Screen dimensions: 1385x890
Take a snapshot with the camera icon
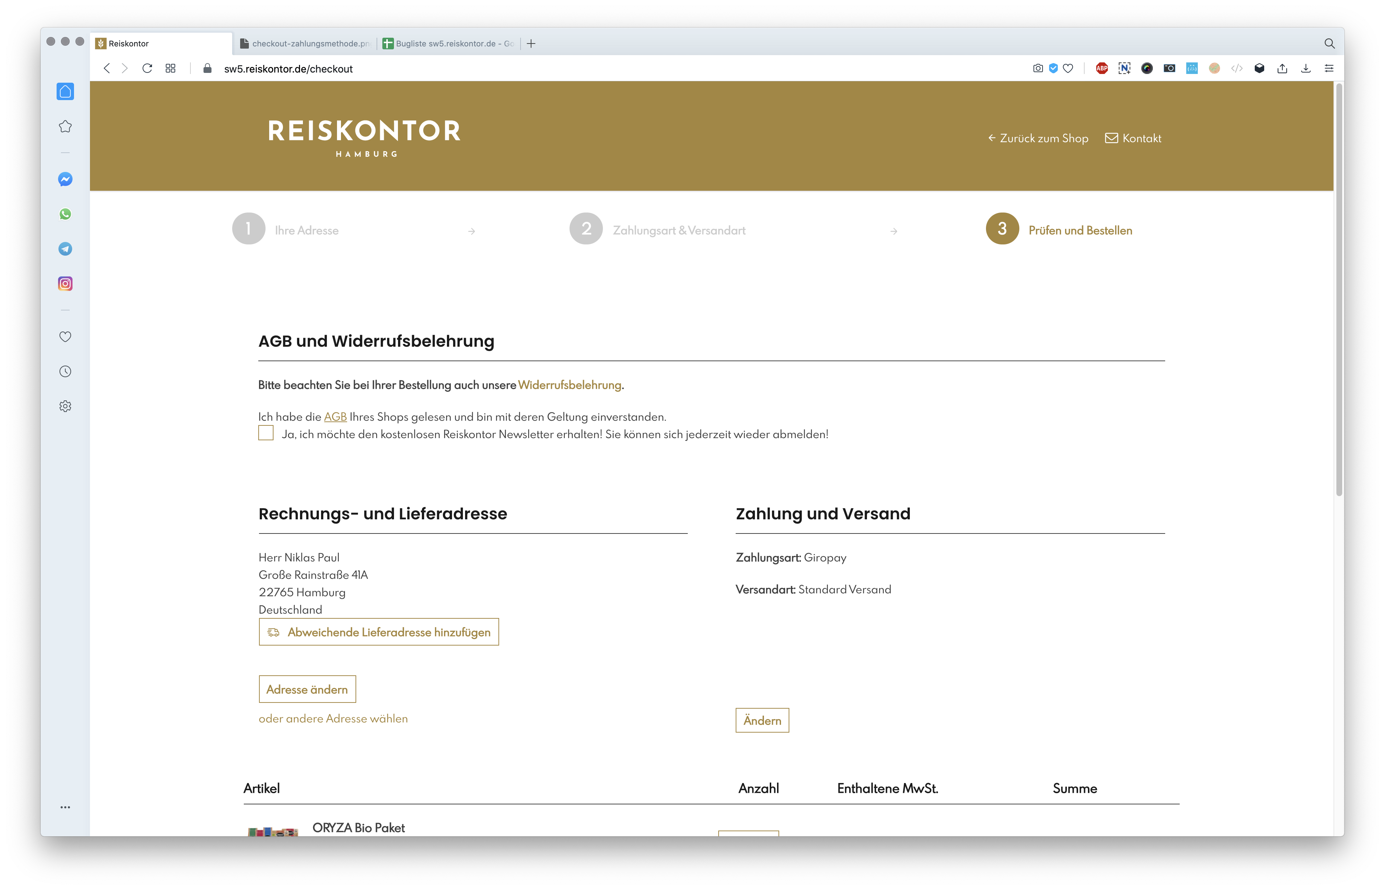(1037, 69)
